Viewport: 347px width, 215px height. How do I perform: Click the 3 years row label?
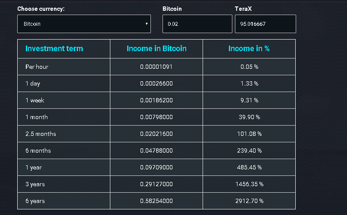click(x=35, y=184)
